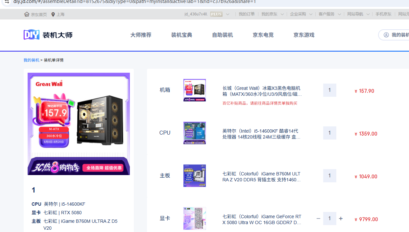Click the CPU quantity field
Image resolution: width=409 pixels, height=232 pixels.
coord(330,133)
